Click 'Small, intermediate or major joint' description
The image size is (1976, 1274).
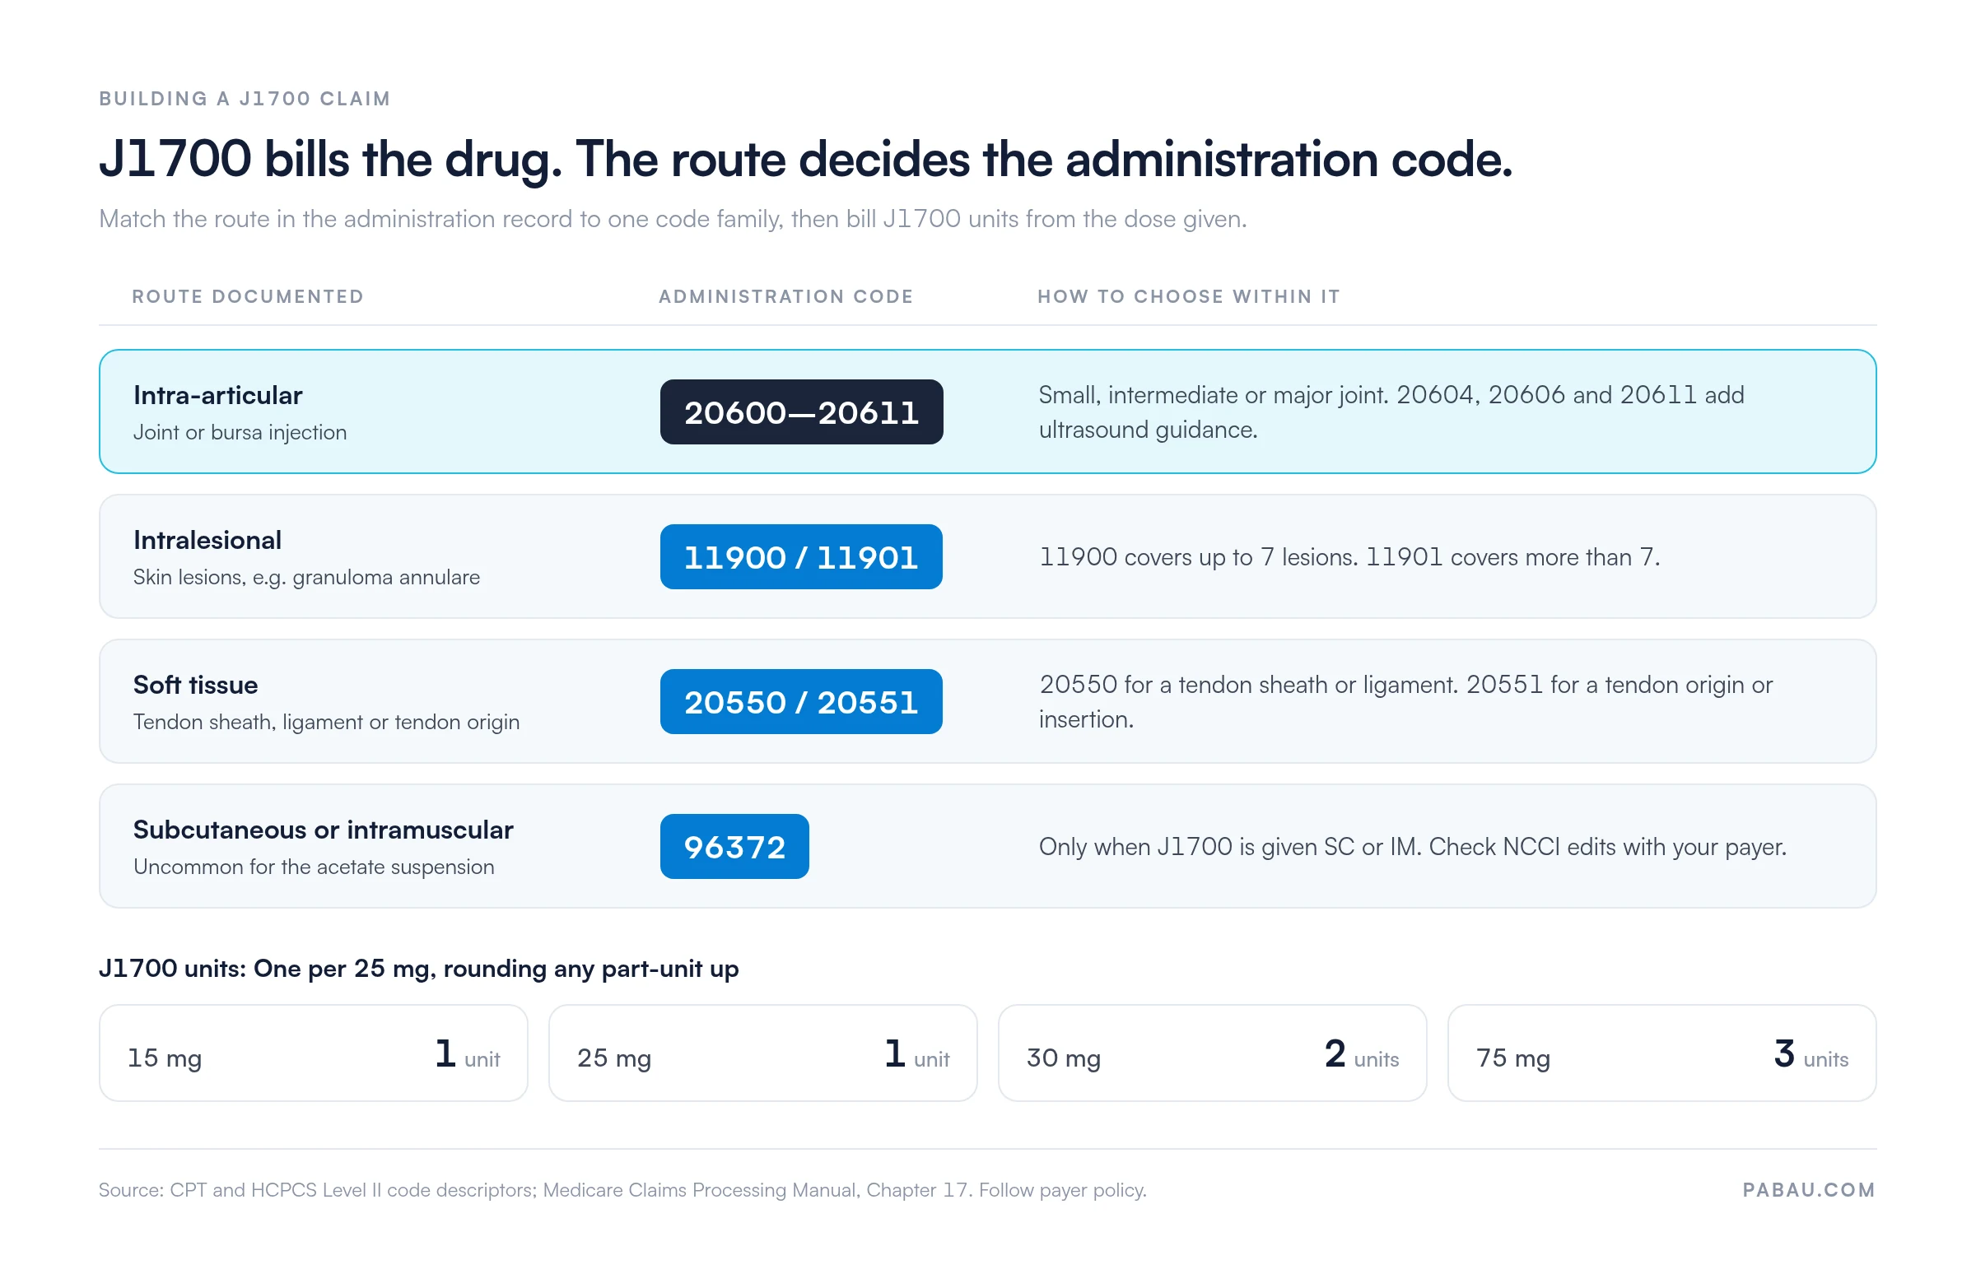pyautogui.click(x=1391, y=412)
